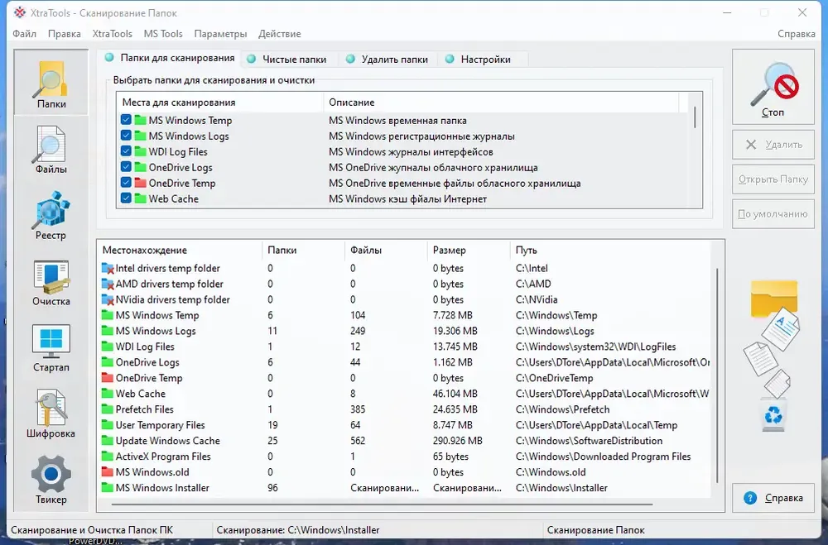Click green folder icon beside WDI Log Files checkbox
Image resolution: width=828 pixels, height=545 pixels.
coord(140,151)
